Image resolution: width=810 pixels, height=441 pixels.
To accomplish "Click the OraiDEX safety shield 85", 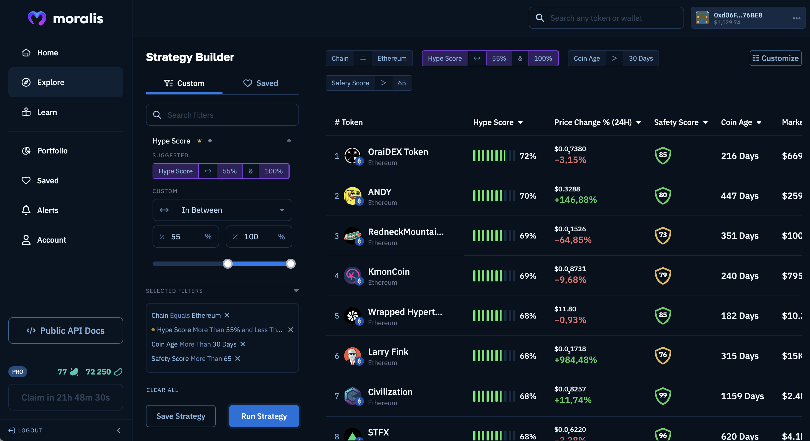I will [x=663, y=155].
